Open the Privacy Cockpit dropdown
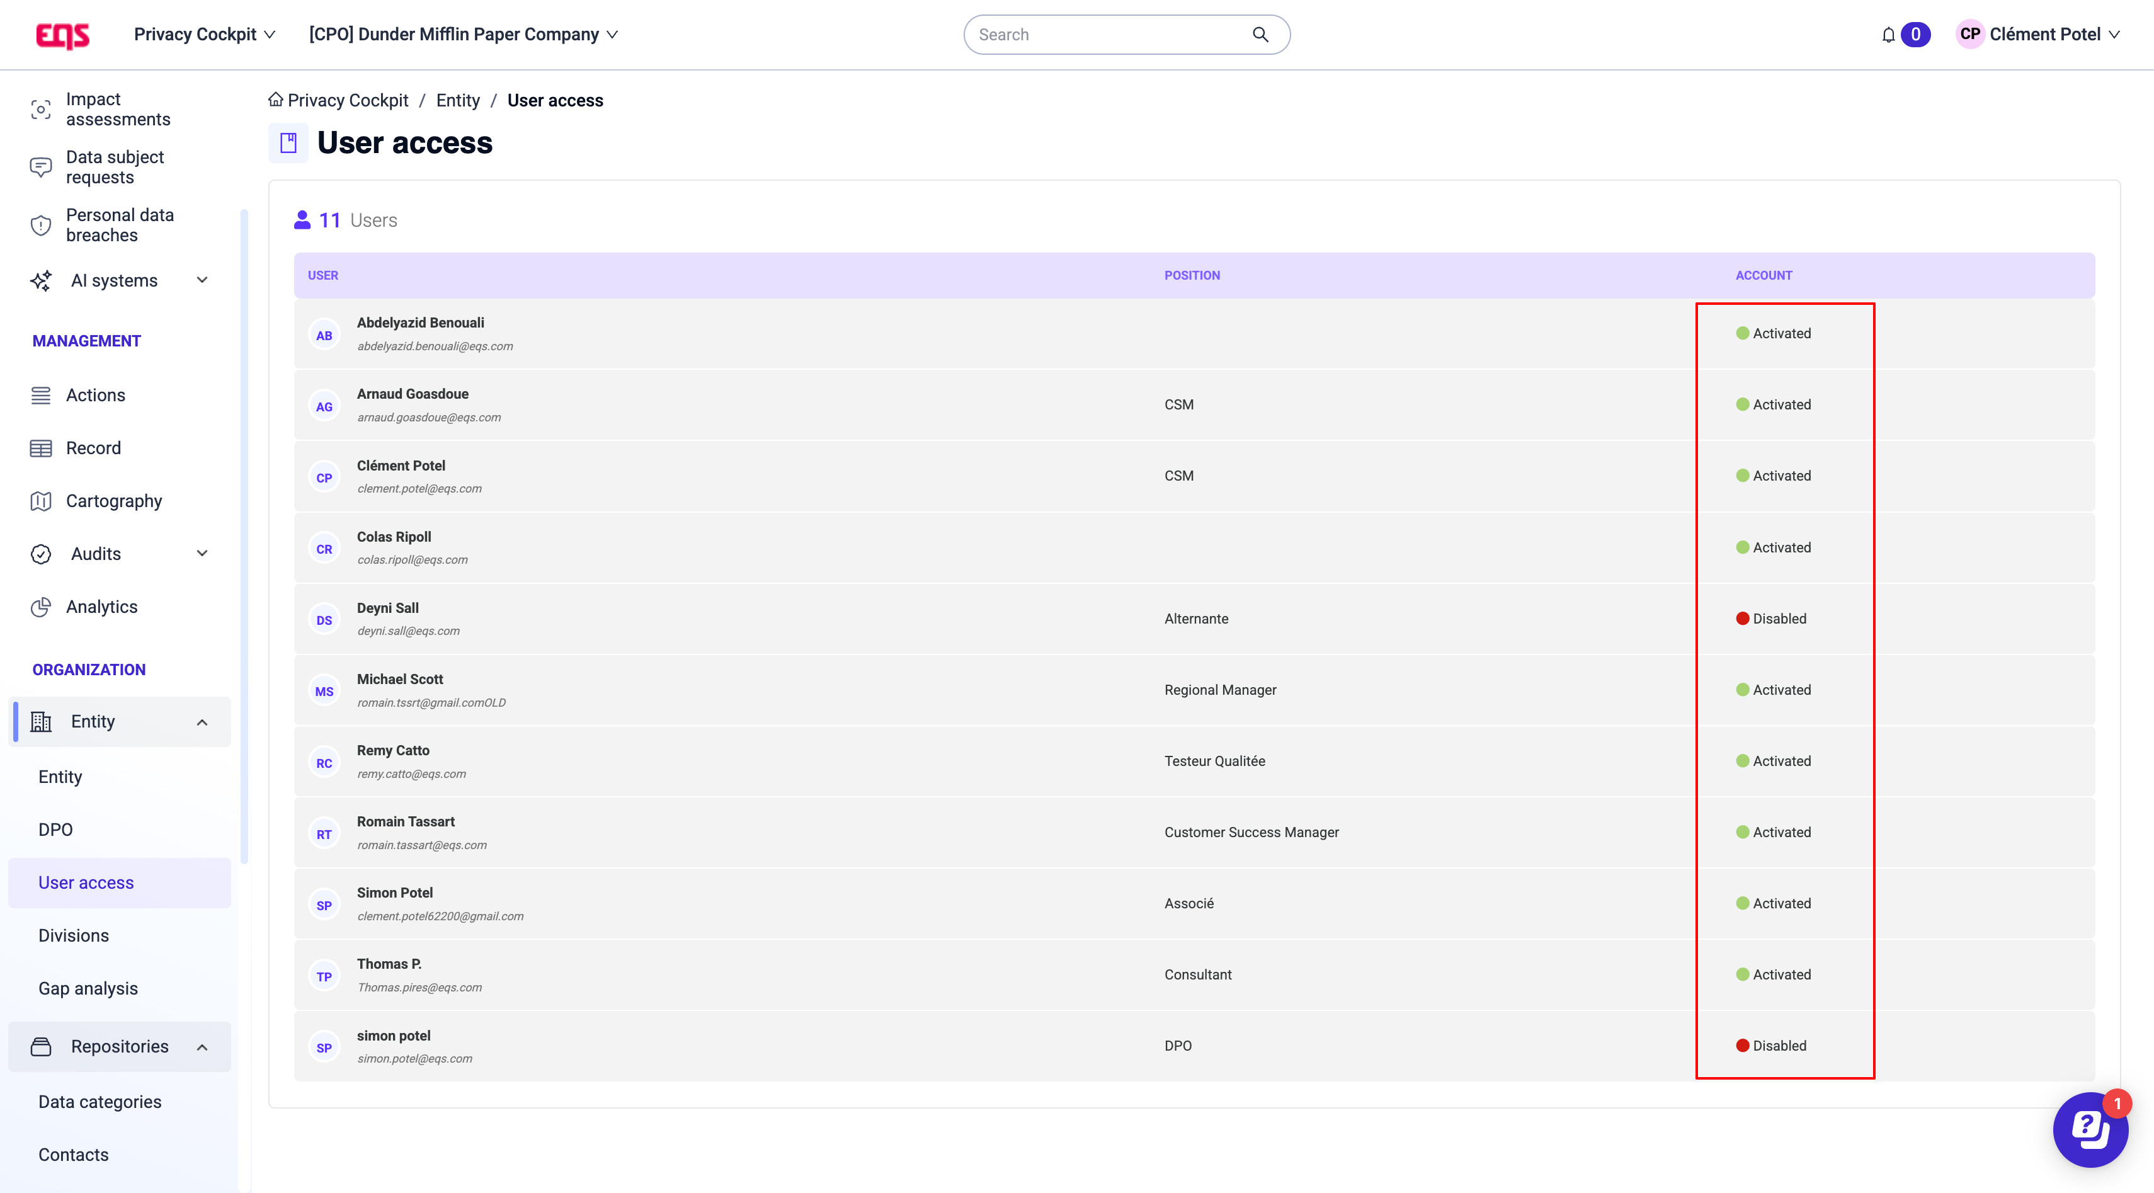2154x1193 pixels. (x=205, y=34)
